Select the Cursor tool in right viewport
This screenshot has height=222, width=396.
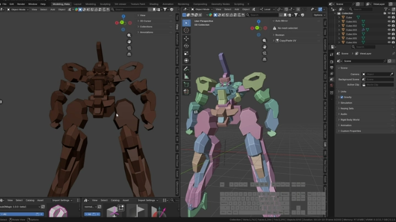tap(186, 30)
